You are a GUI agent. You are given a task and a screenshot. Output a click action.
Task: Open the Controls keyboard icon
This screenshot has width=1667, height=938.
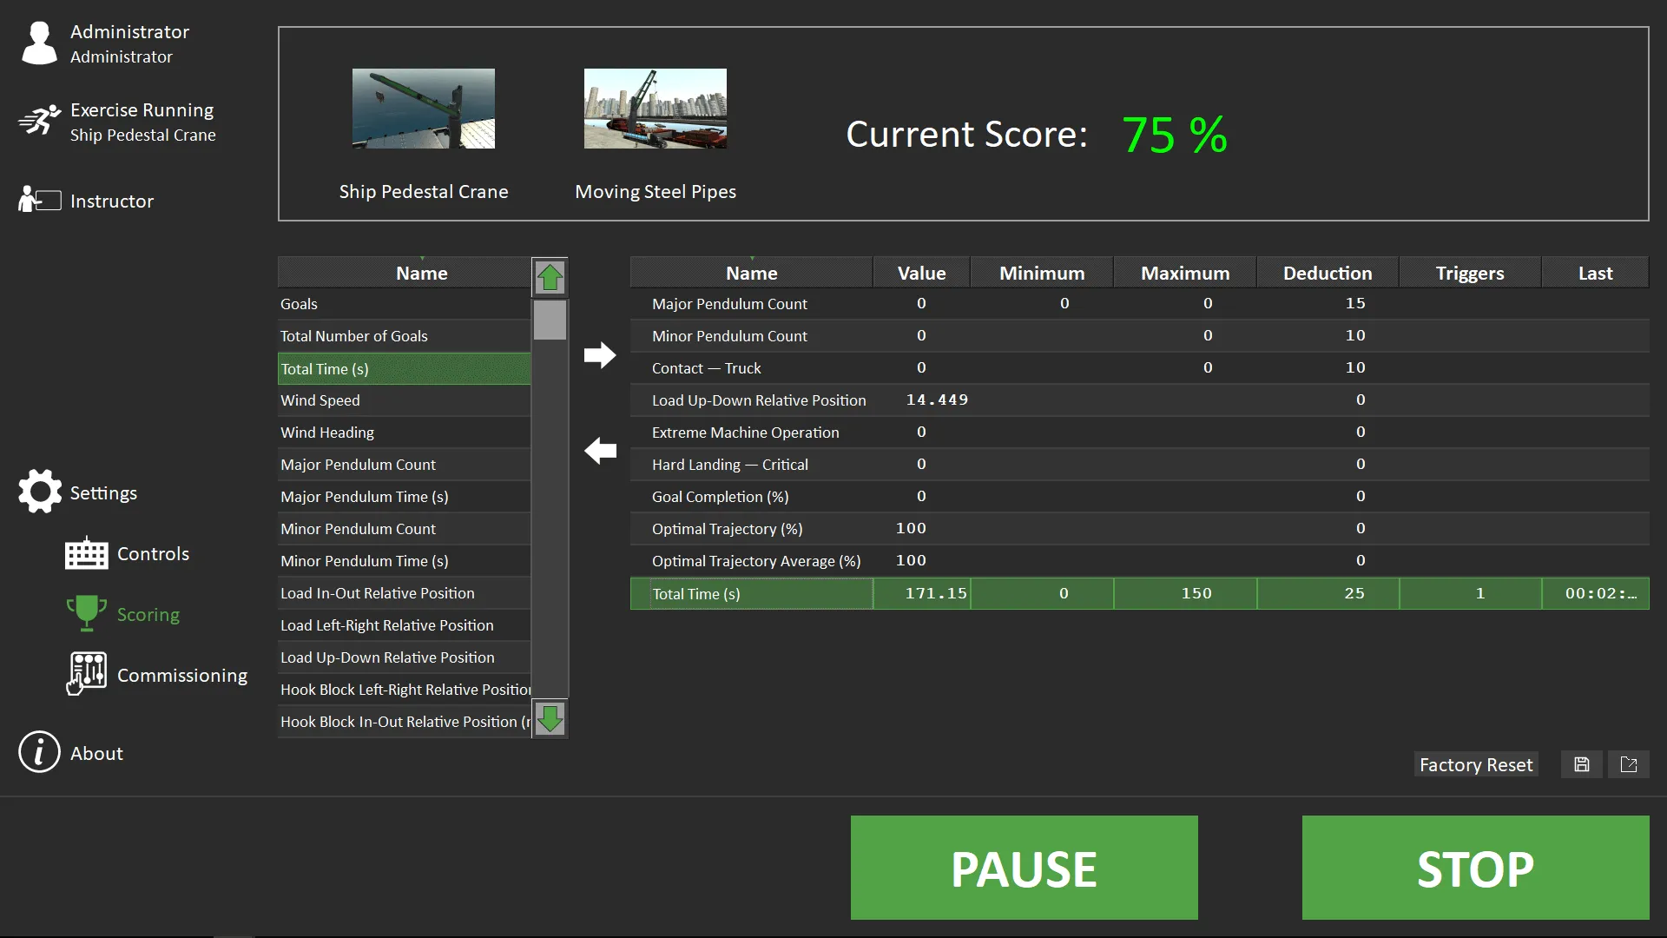(86, 553)
